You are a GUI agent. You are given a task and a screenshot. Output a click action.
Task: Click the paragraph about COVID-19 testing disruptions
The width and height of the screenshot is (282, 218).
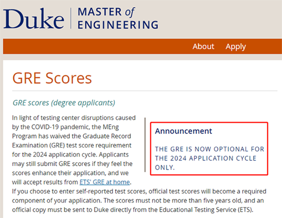74,150
